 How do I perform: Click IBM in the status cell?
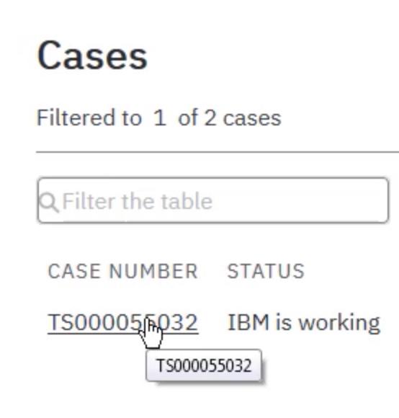248,322
